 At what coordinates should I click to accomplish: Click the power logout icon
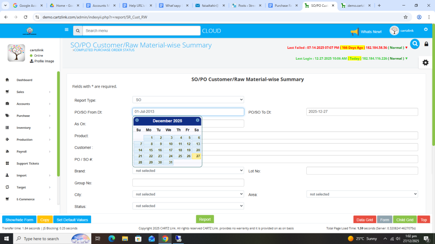[x=426, y=29]
